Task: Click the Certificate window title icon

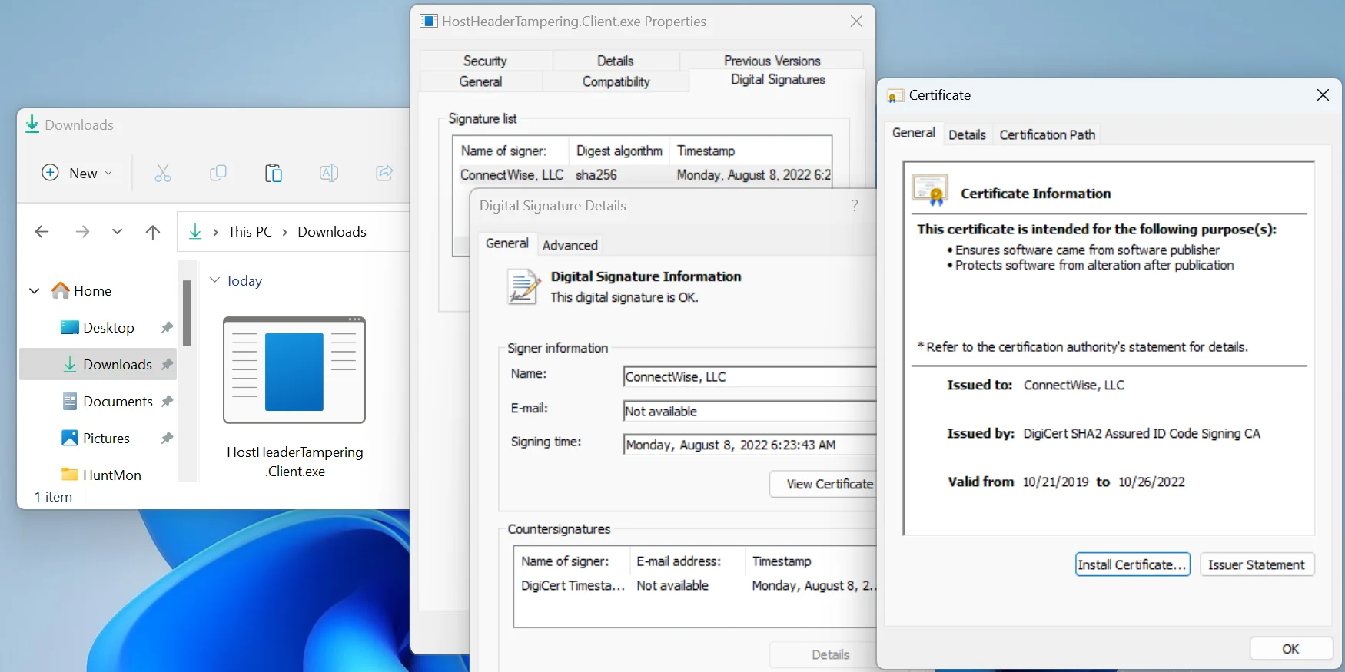Action: pos(895,96)
